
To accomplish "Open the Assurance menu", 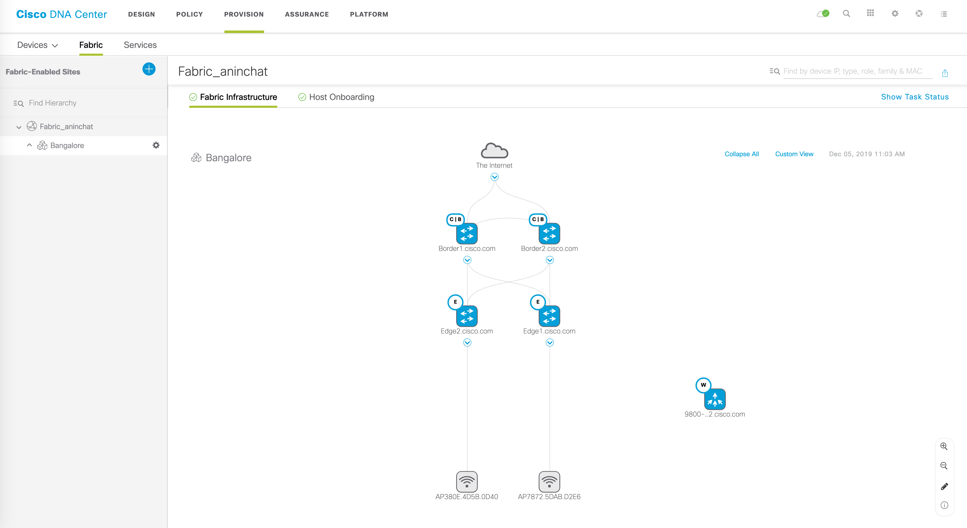I will (307, 14).
